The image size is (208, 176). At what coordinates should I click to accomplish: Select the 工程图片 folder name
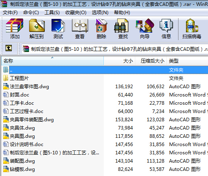point(19,78)
